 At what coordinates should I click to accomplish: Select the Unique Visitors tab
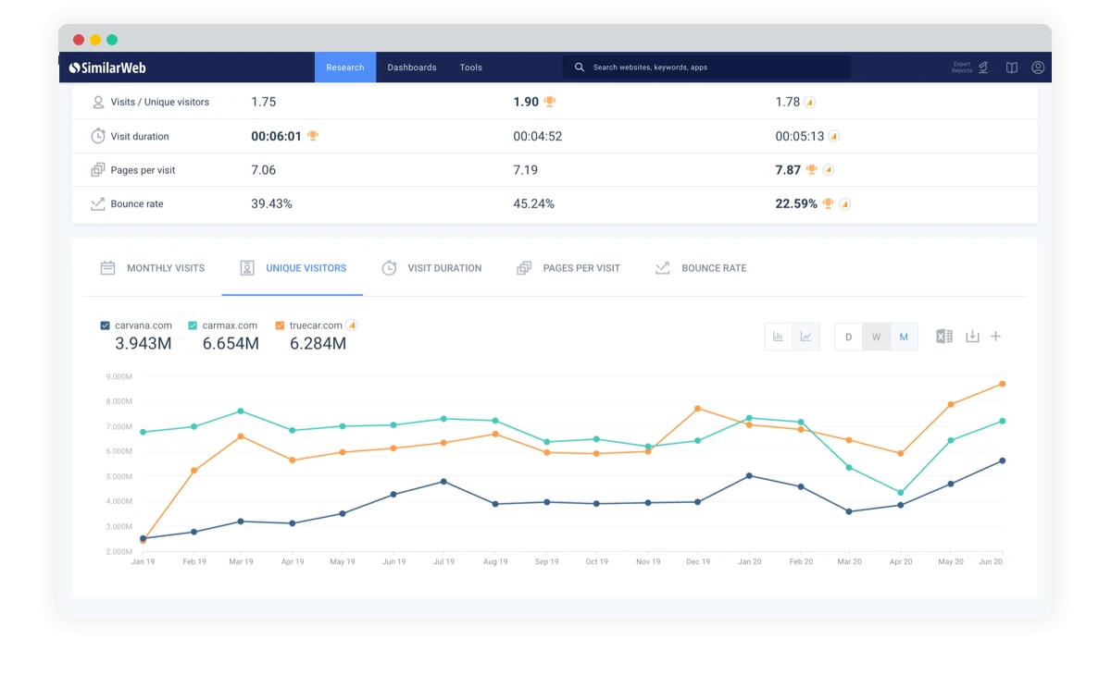[293, 268]
